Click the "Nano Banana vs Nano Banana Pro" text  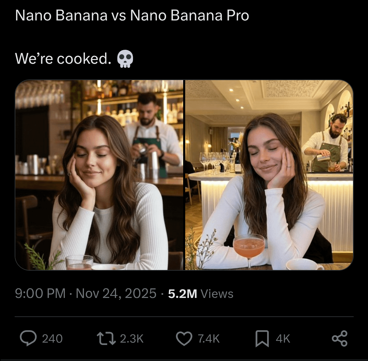(x=132, y=16)
